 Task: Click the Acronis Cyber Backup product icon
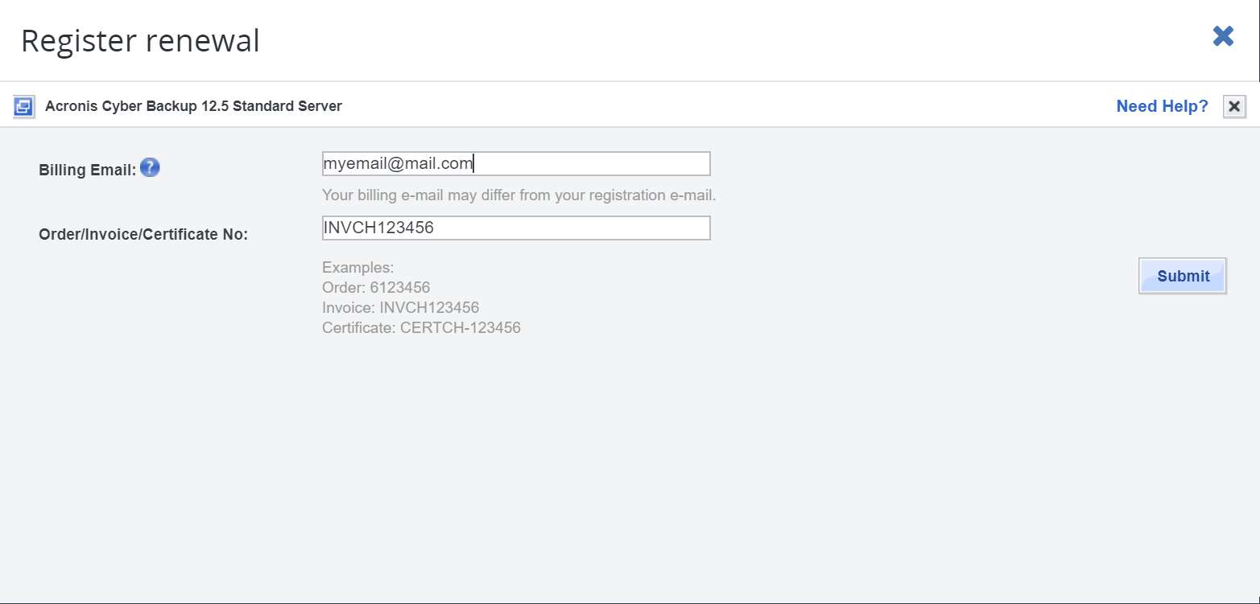tap(24, 106)
